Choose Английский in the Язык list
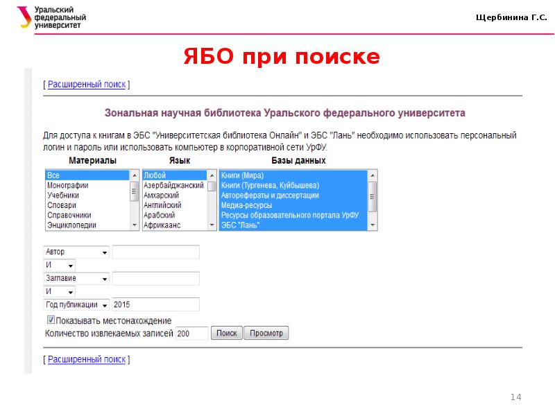Viewport: 555px width, 416px height. pyautogui.click(x=162, y=205)
